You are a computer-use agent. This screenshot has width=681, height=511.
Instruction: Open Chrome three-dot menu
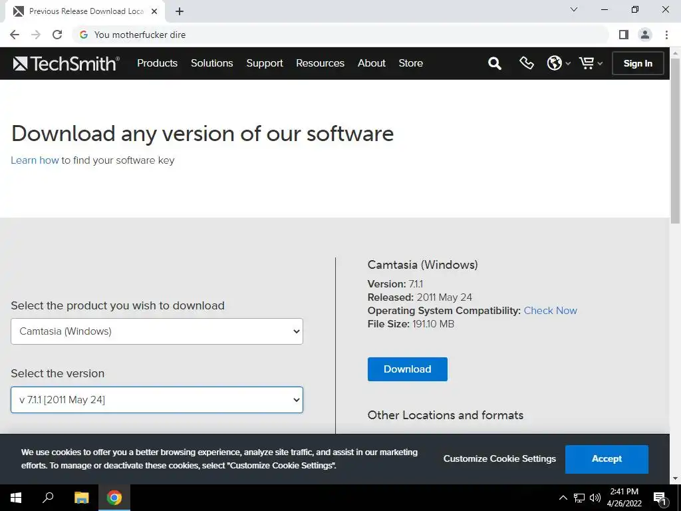coord(666,35)
